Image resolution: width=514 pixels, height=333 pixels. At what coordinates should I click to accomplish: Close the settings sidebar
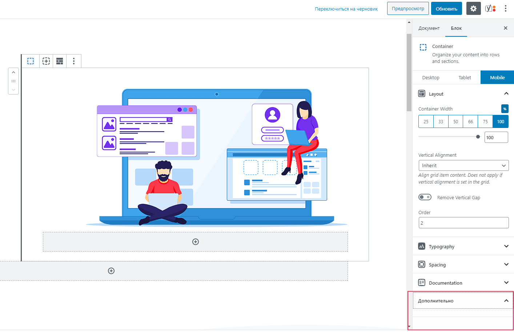[x=505, y=28]
